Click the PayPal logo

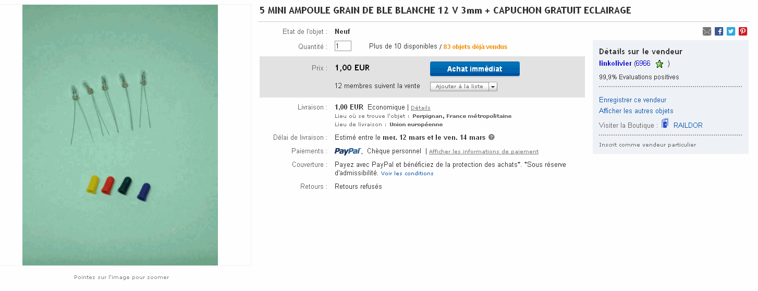point(348,151)
